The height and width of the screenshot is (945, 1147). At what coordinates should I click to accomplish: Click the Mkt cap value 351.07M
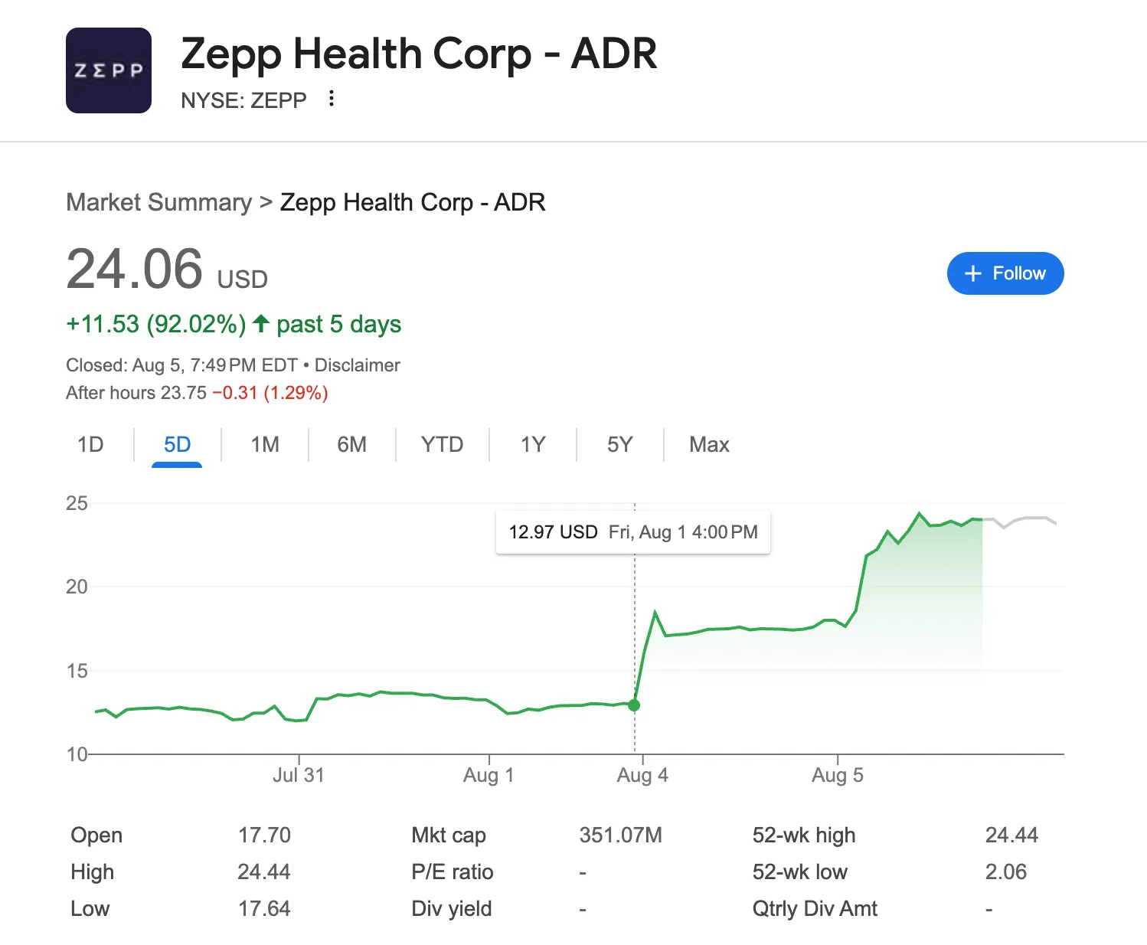tap(620, 835)
